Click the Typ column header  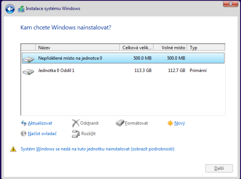206,48
